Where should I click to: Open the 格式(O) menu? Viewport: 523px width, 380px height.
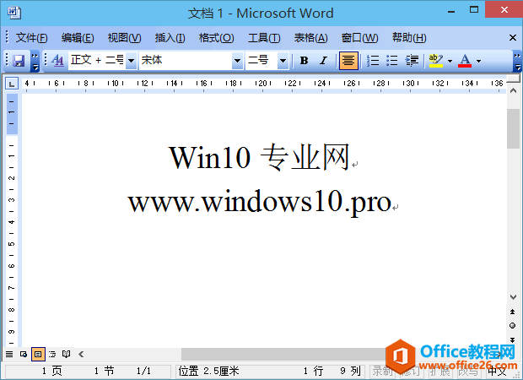(x=217, y=38)
